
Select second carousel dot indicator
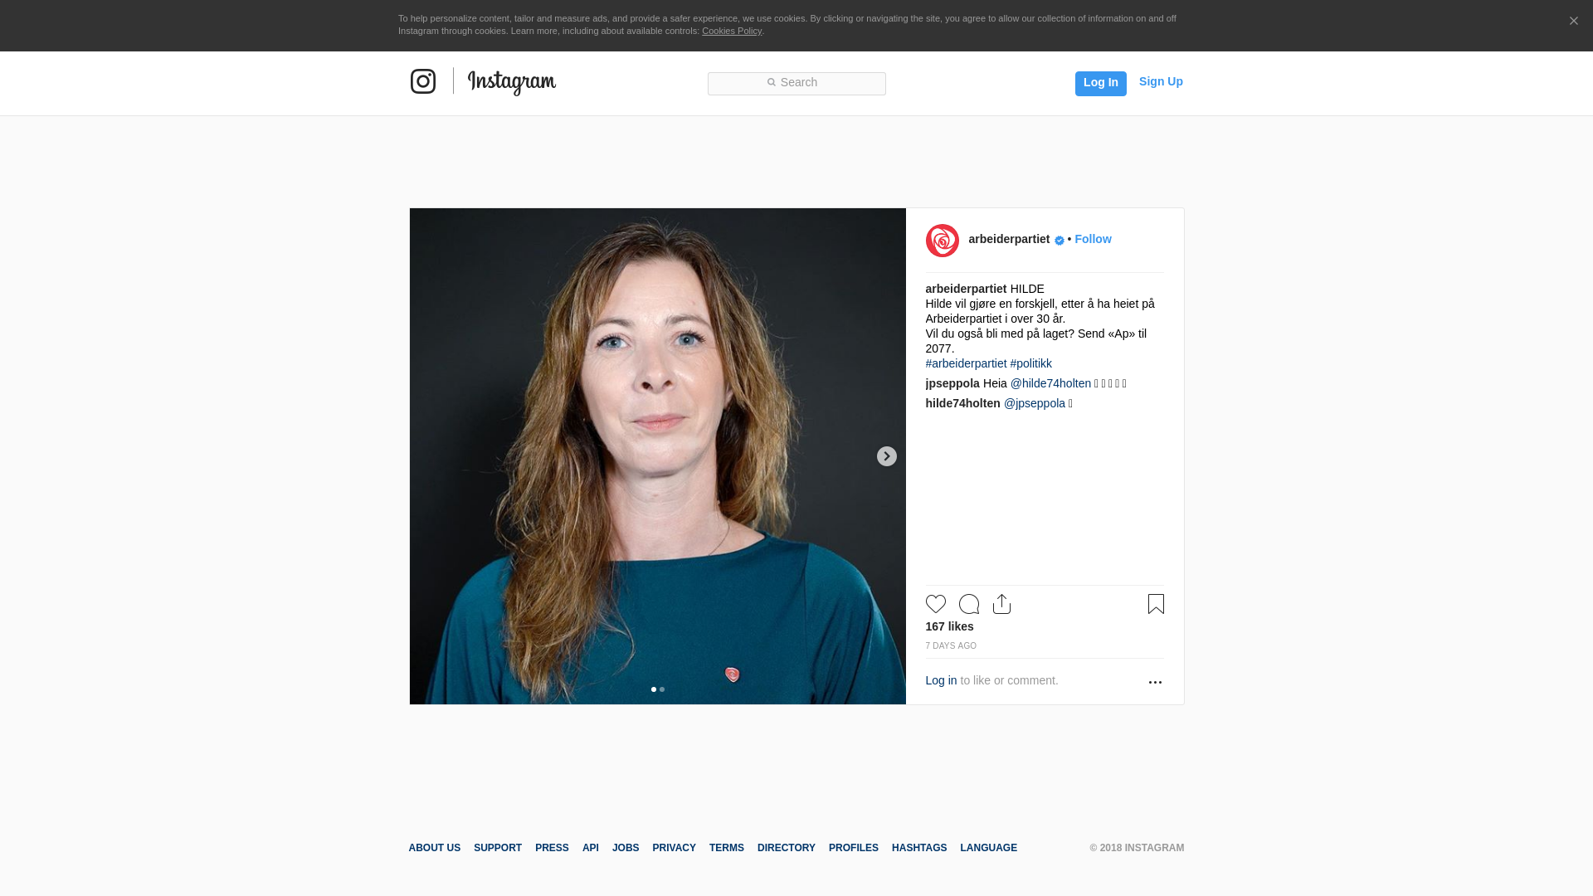[662, 689]
